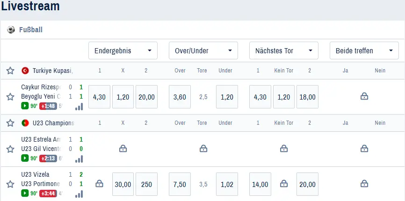Favorite the Turkiye Kupasi league star

click(x=10, y=71)
